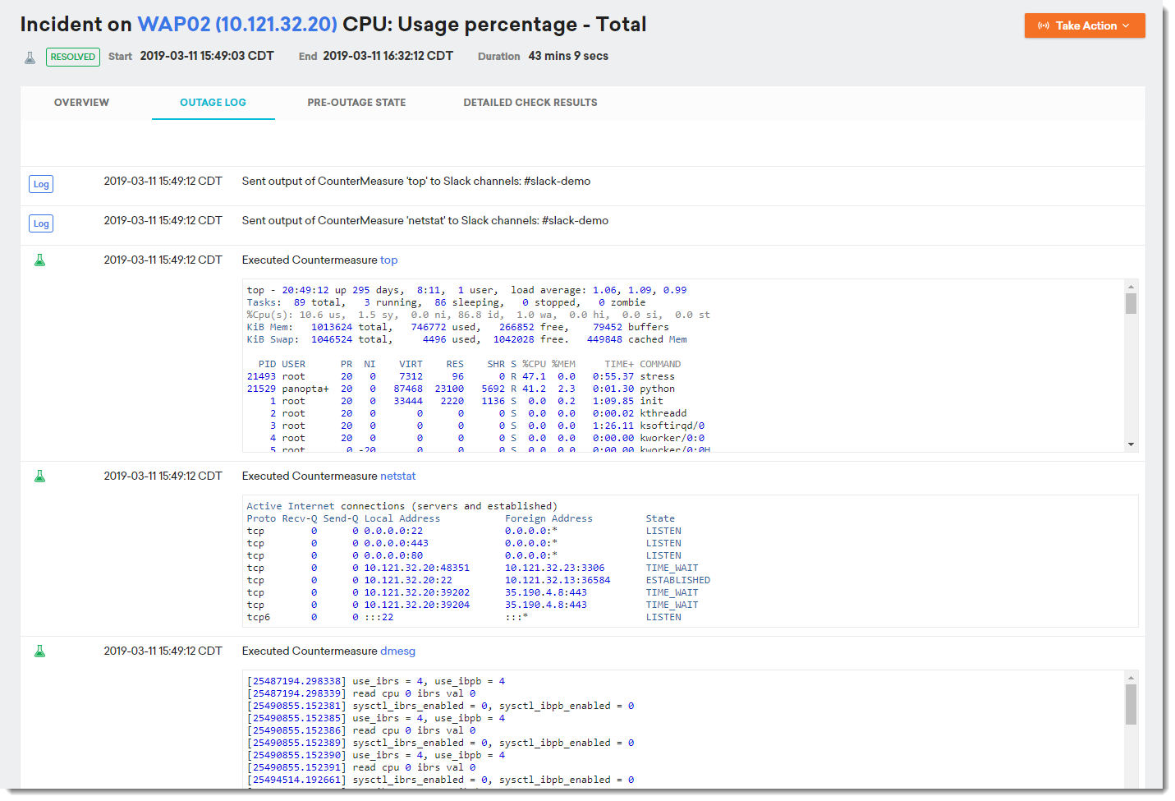The width and height of the screenshot is (1175, 801).
Task: Click the netstat row for 0.0.0.0:443
Action: pos(464,544)
